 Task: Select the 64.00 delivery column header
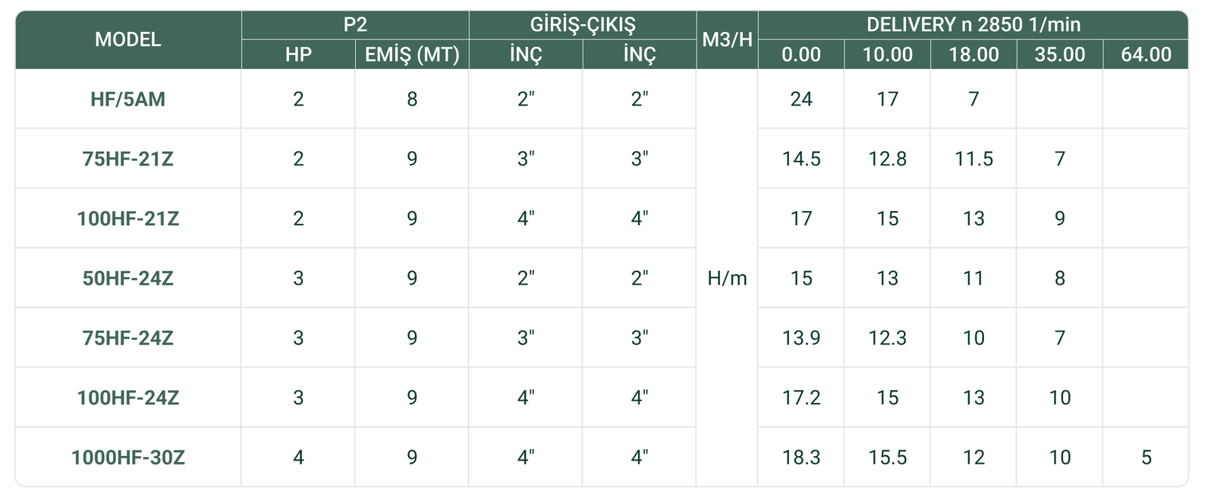tap(1146, 55)
